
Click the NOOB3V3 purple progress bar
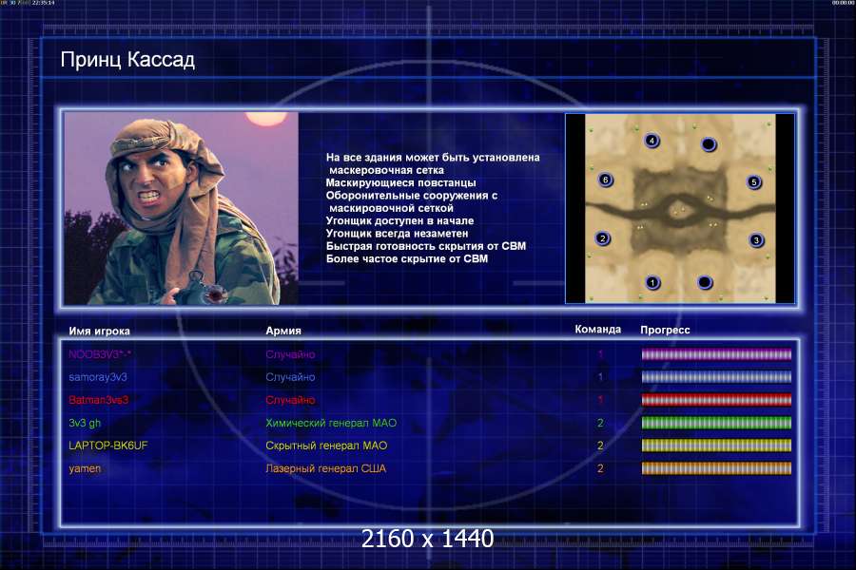(716, 354)
